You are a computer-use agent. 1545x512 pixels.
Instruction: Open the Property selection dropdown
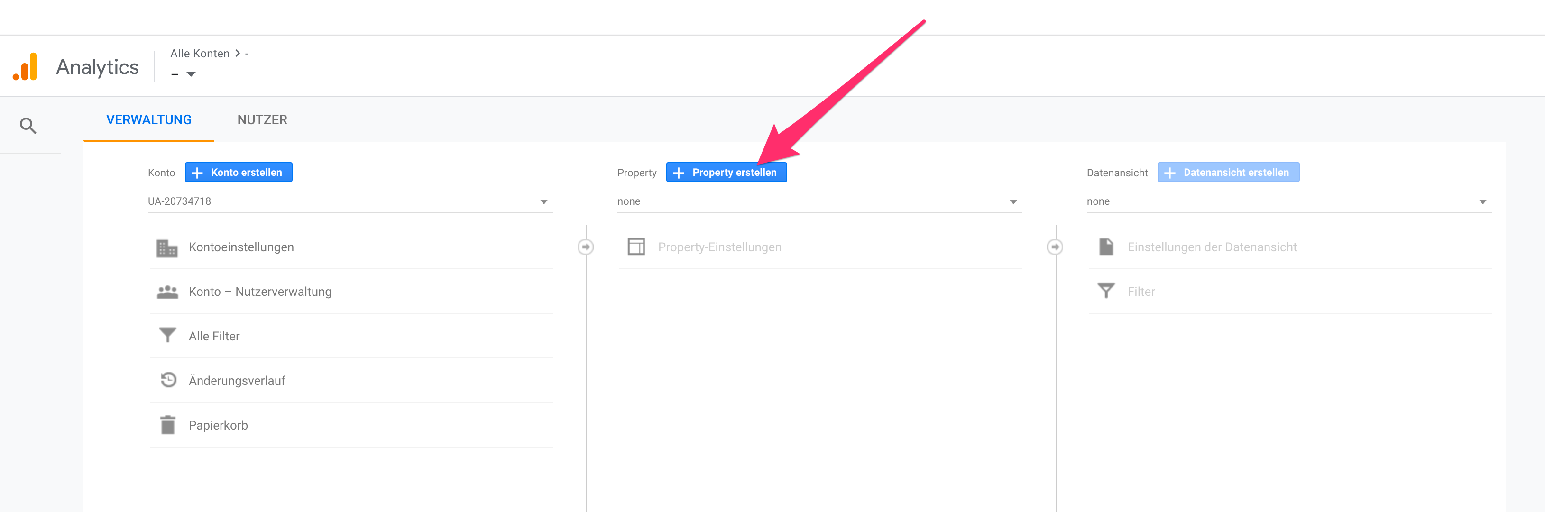pos(1013,202)
